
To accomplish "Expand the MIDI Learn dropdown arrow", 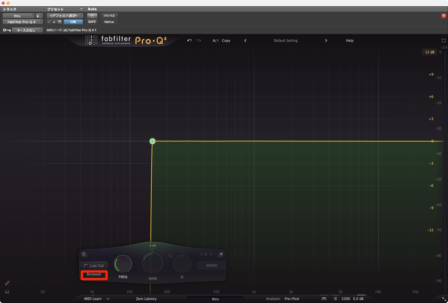I will click(108, 299).
